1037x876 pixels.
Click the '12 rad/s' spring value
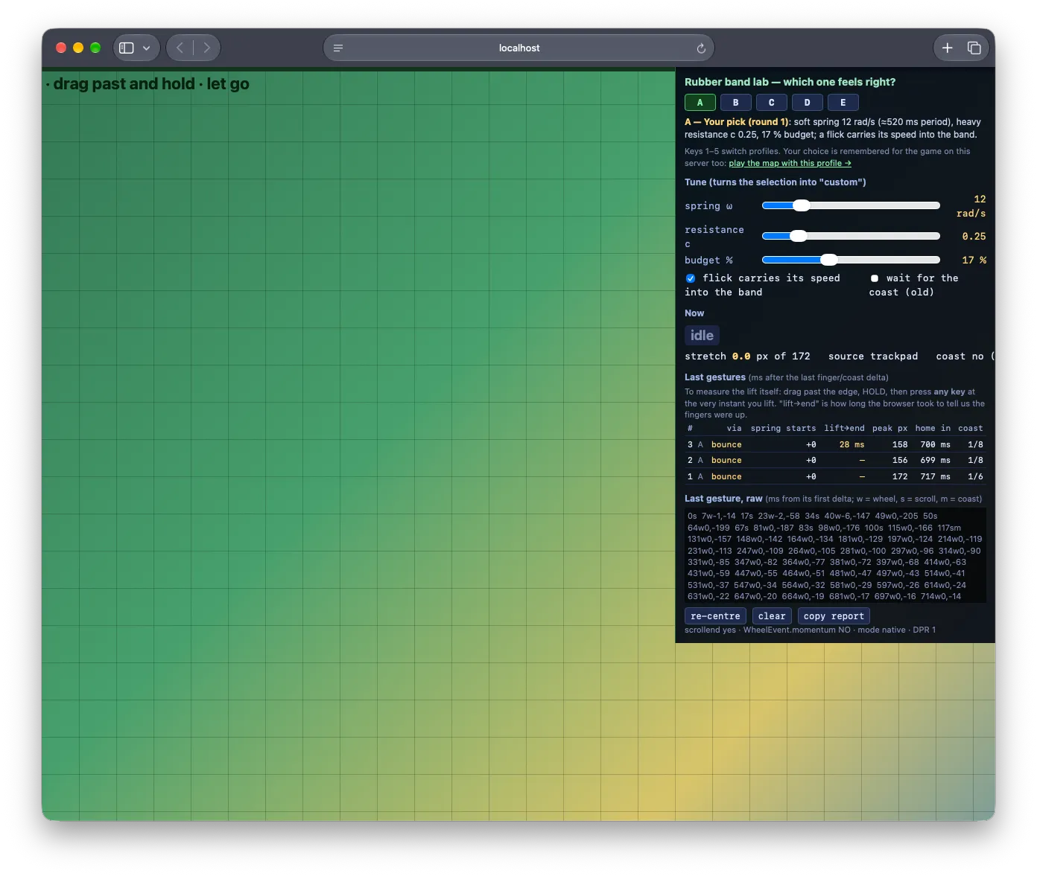[971, 206]
